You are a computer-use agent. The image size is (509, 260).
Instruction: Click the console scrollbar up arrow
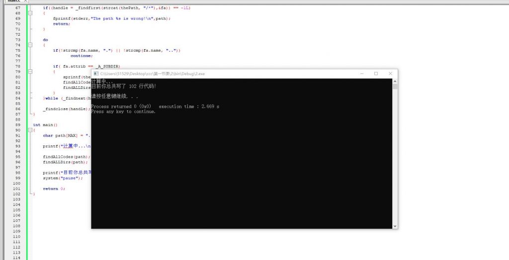tap(395, 81)
